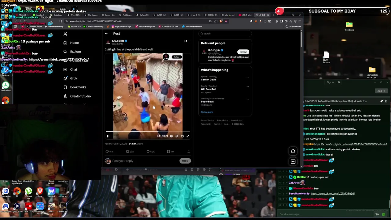Click the address bar URL

95,21
